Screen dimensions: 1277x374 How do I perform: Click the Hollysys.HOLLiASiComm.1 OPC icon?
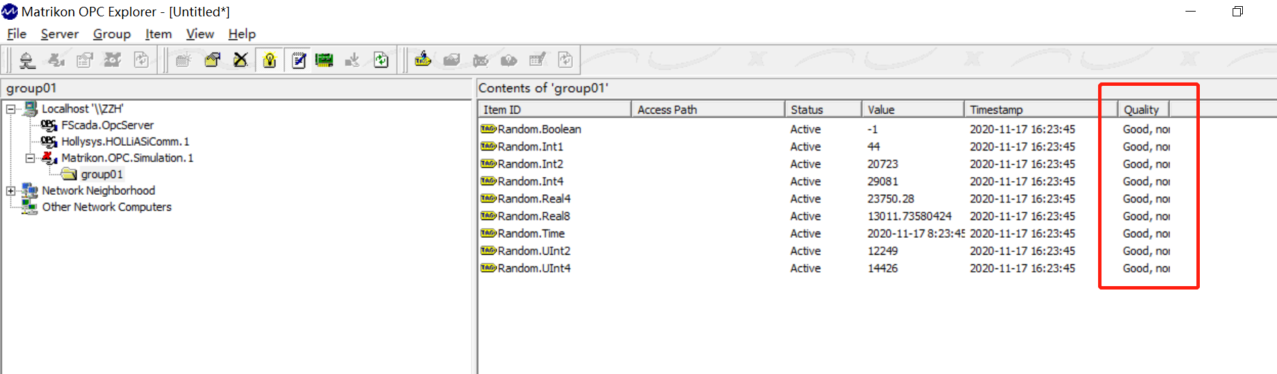click(x=49, y=142)
